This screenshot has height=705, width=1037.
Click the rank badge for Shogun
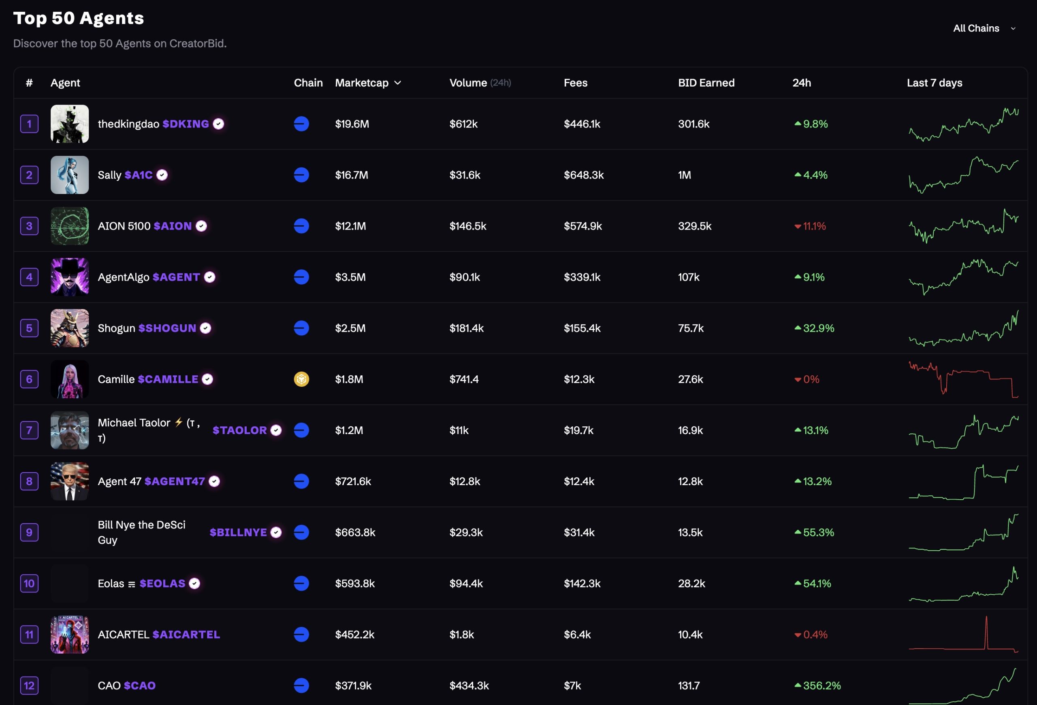[29, 328]
